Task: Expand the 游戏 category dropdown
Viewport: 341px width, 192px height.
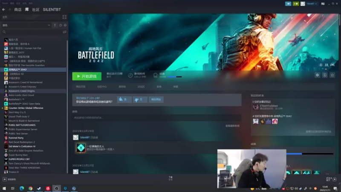Action: point(49,25)
